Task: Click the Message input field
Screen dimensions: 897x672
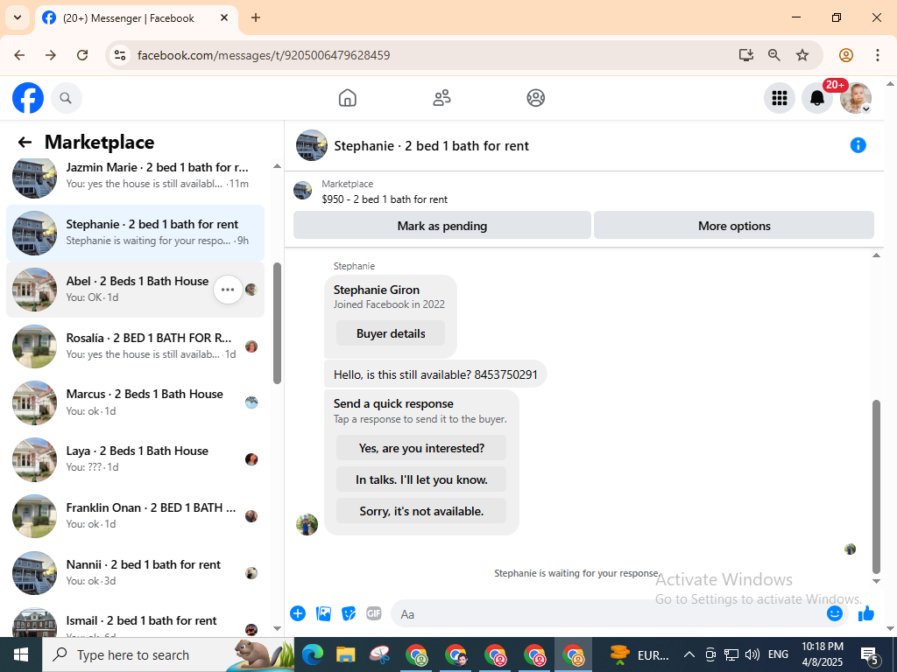Action: 610,614
